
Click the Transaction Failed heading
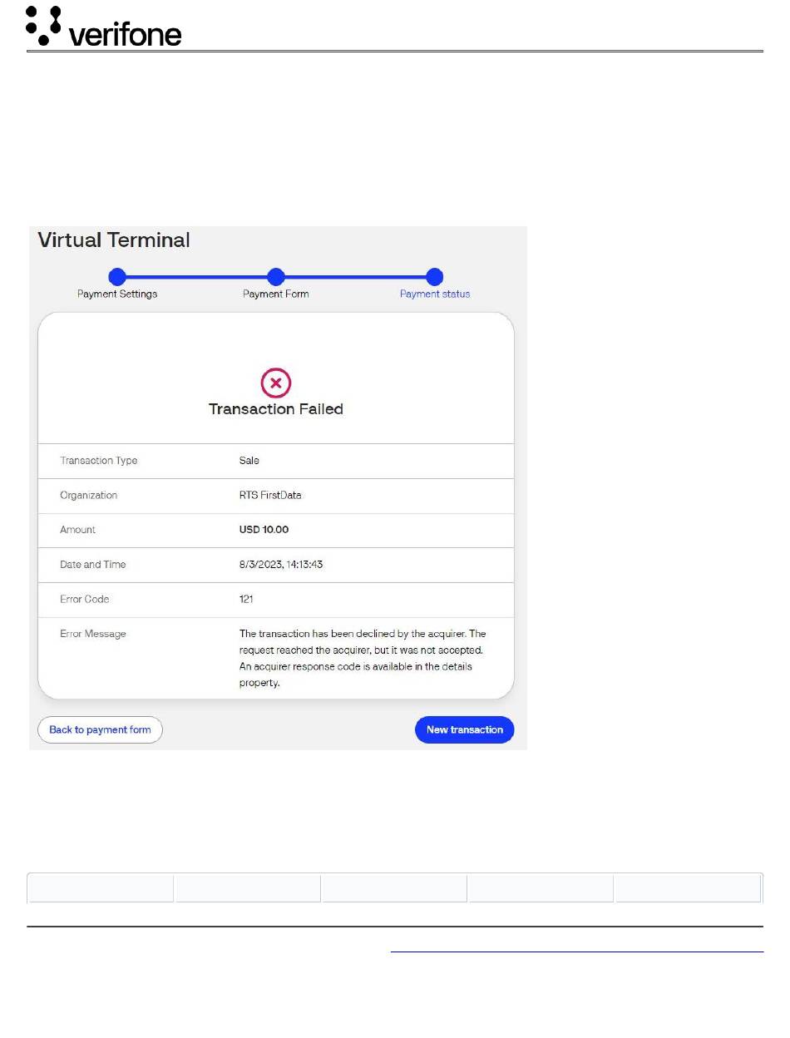pyautogui.click(x=276, y=409)
